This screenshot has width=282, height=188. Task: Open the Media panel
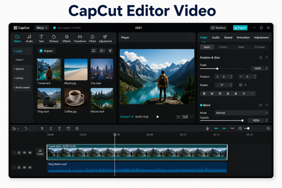coord(17,39)
